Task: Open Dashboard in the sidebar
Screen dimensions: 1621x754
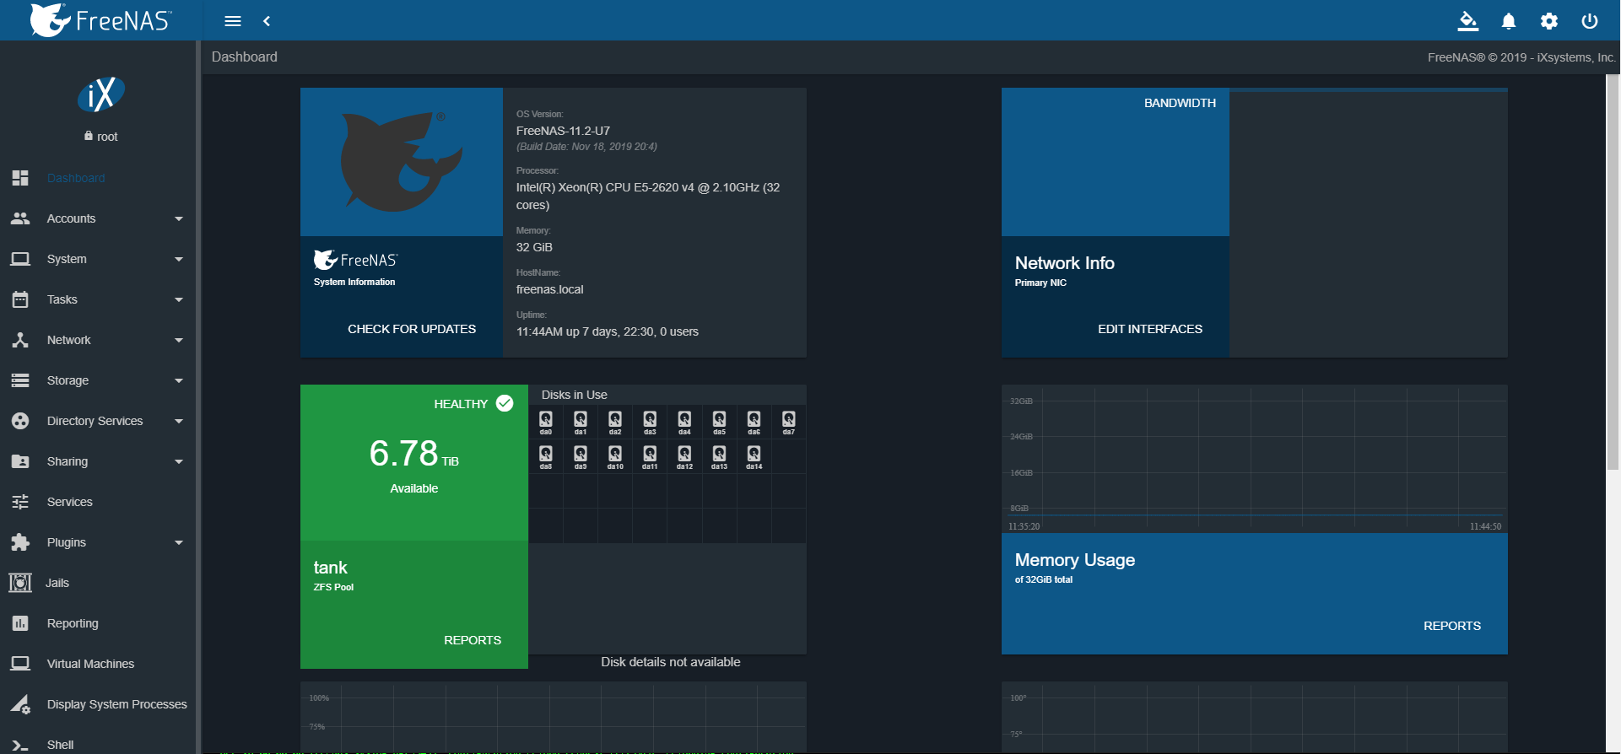Action: coord(98,178)
